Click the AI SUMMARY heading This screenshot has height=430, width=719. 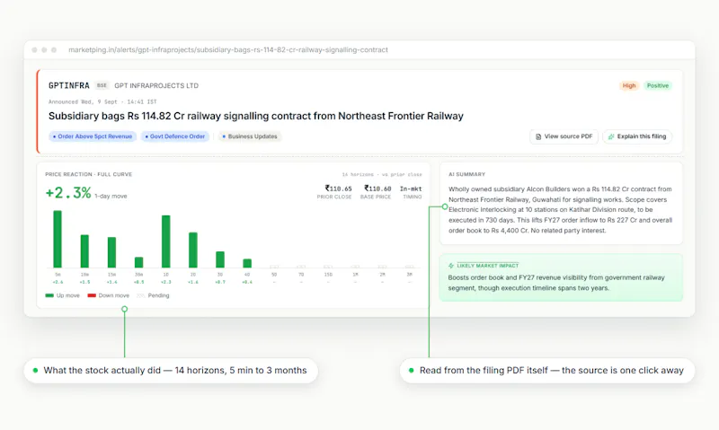466,174
